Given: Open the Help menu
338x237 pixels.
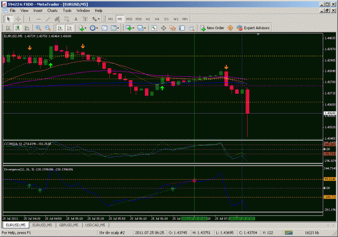Looking at the screenshot, I should coord(98,11).
